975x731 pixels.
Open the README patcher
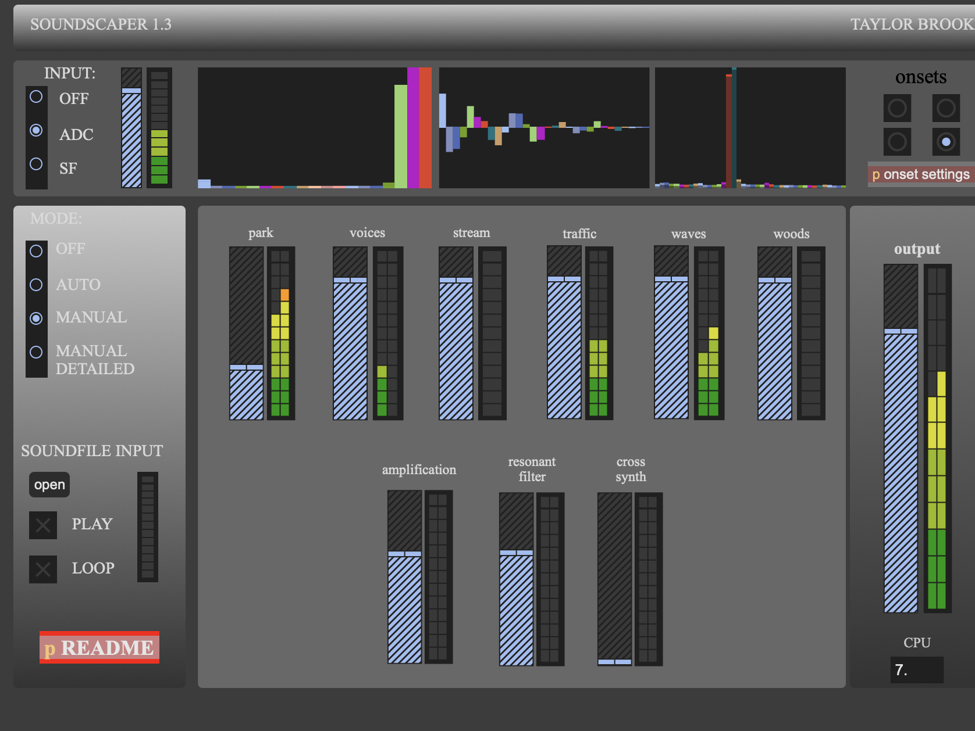pyautogui.click(x=99, y=647)
